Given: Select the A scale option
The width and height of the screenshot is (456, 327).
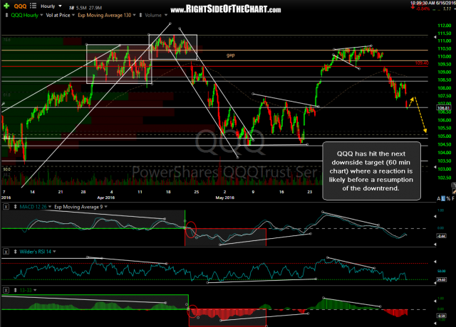Looking at the screenshot, I should [439, 199].
